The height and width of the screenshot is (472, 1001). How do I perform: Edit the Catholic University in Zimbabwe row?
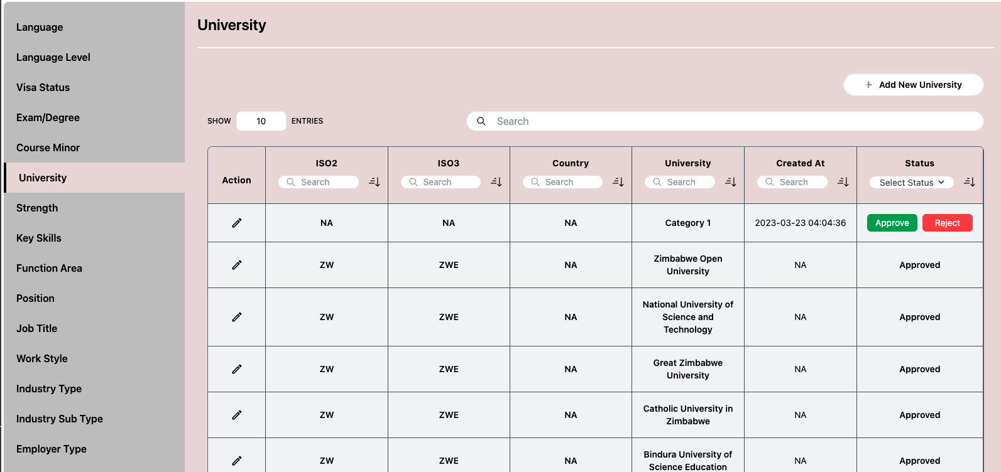(x=237, y=415)
